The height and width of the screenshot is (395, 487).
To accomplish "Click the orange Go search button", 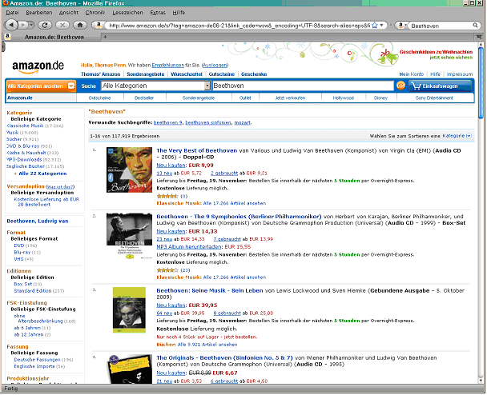I will tap(400, 86).
